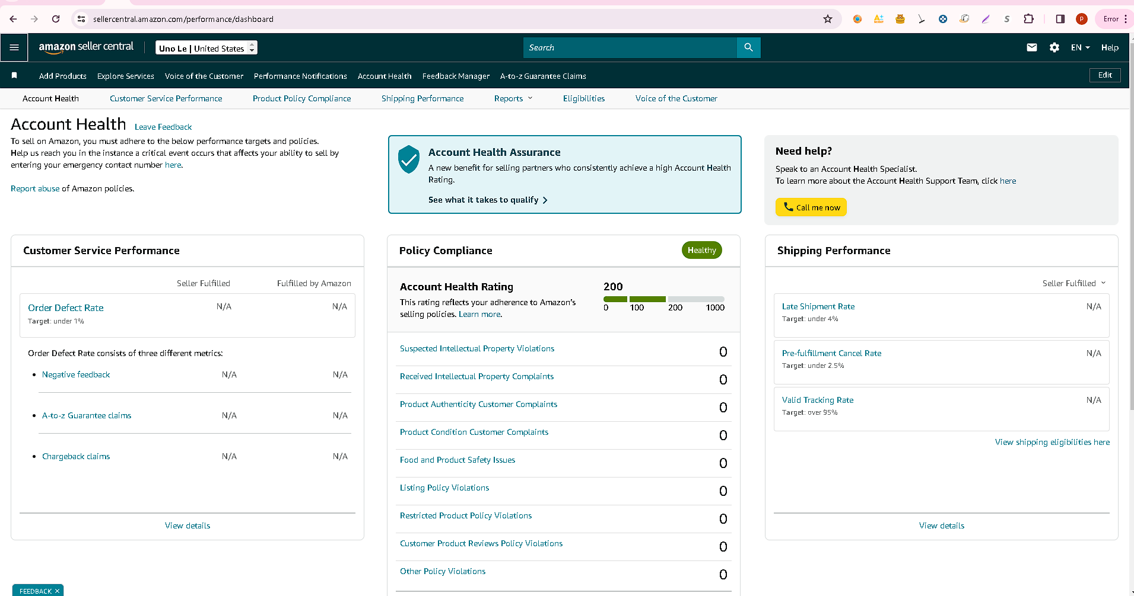The image size is (1134, 596).
Task: Click the blue circular extension icon
Action: [x=943, y=19]
